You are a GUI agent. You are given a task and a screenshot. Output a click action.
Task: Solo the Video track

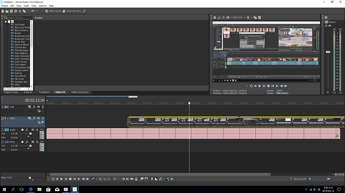tap(43, 118)
